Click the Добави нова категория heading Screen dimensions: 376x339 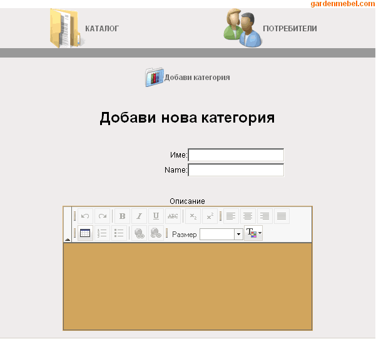187,118
